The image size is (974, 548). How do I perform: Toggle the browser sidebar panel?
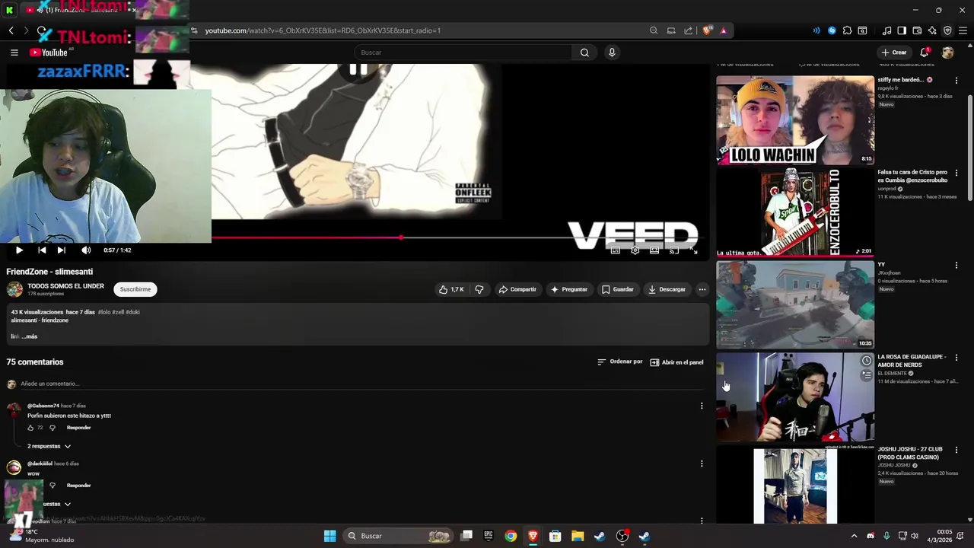click(902, 30)
